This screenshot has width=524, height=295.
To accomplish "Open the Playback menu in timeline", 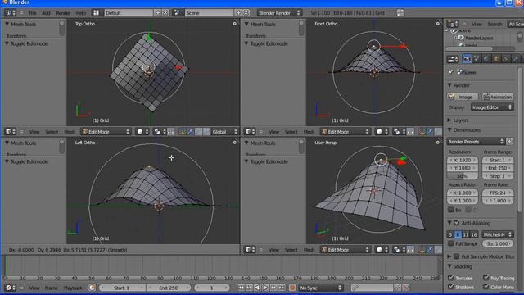I will pos(73,288).
